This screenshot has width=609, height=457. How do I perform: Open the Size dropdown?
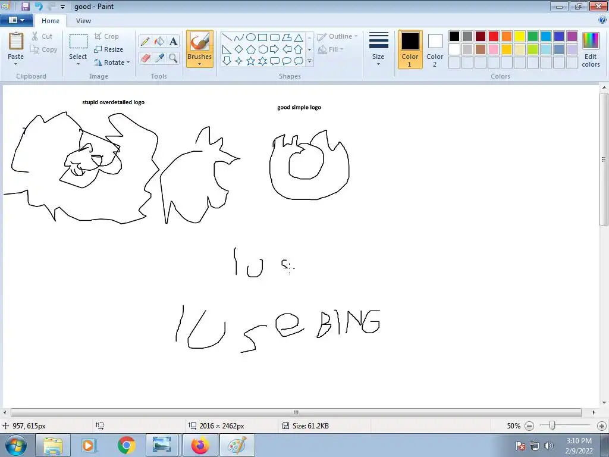[x=378, y=49]
